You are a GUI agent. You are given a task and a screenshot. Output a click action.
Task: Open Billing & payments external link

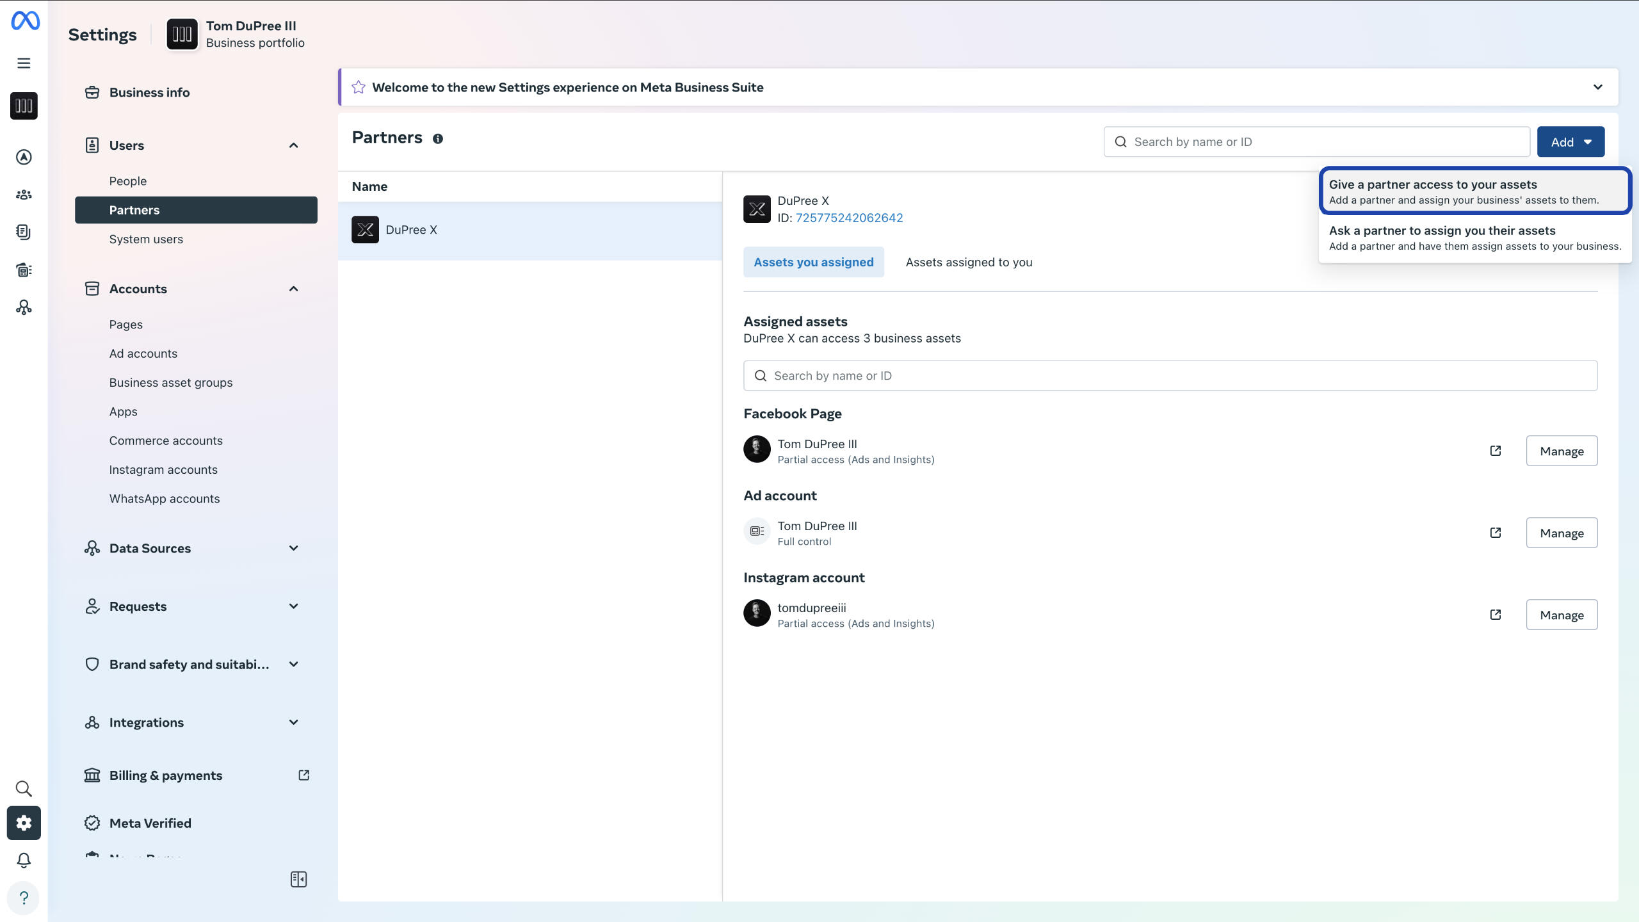pyautogui.click(x=303, y=775)
